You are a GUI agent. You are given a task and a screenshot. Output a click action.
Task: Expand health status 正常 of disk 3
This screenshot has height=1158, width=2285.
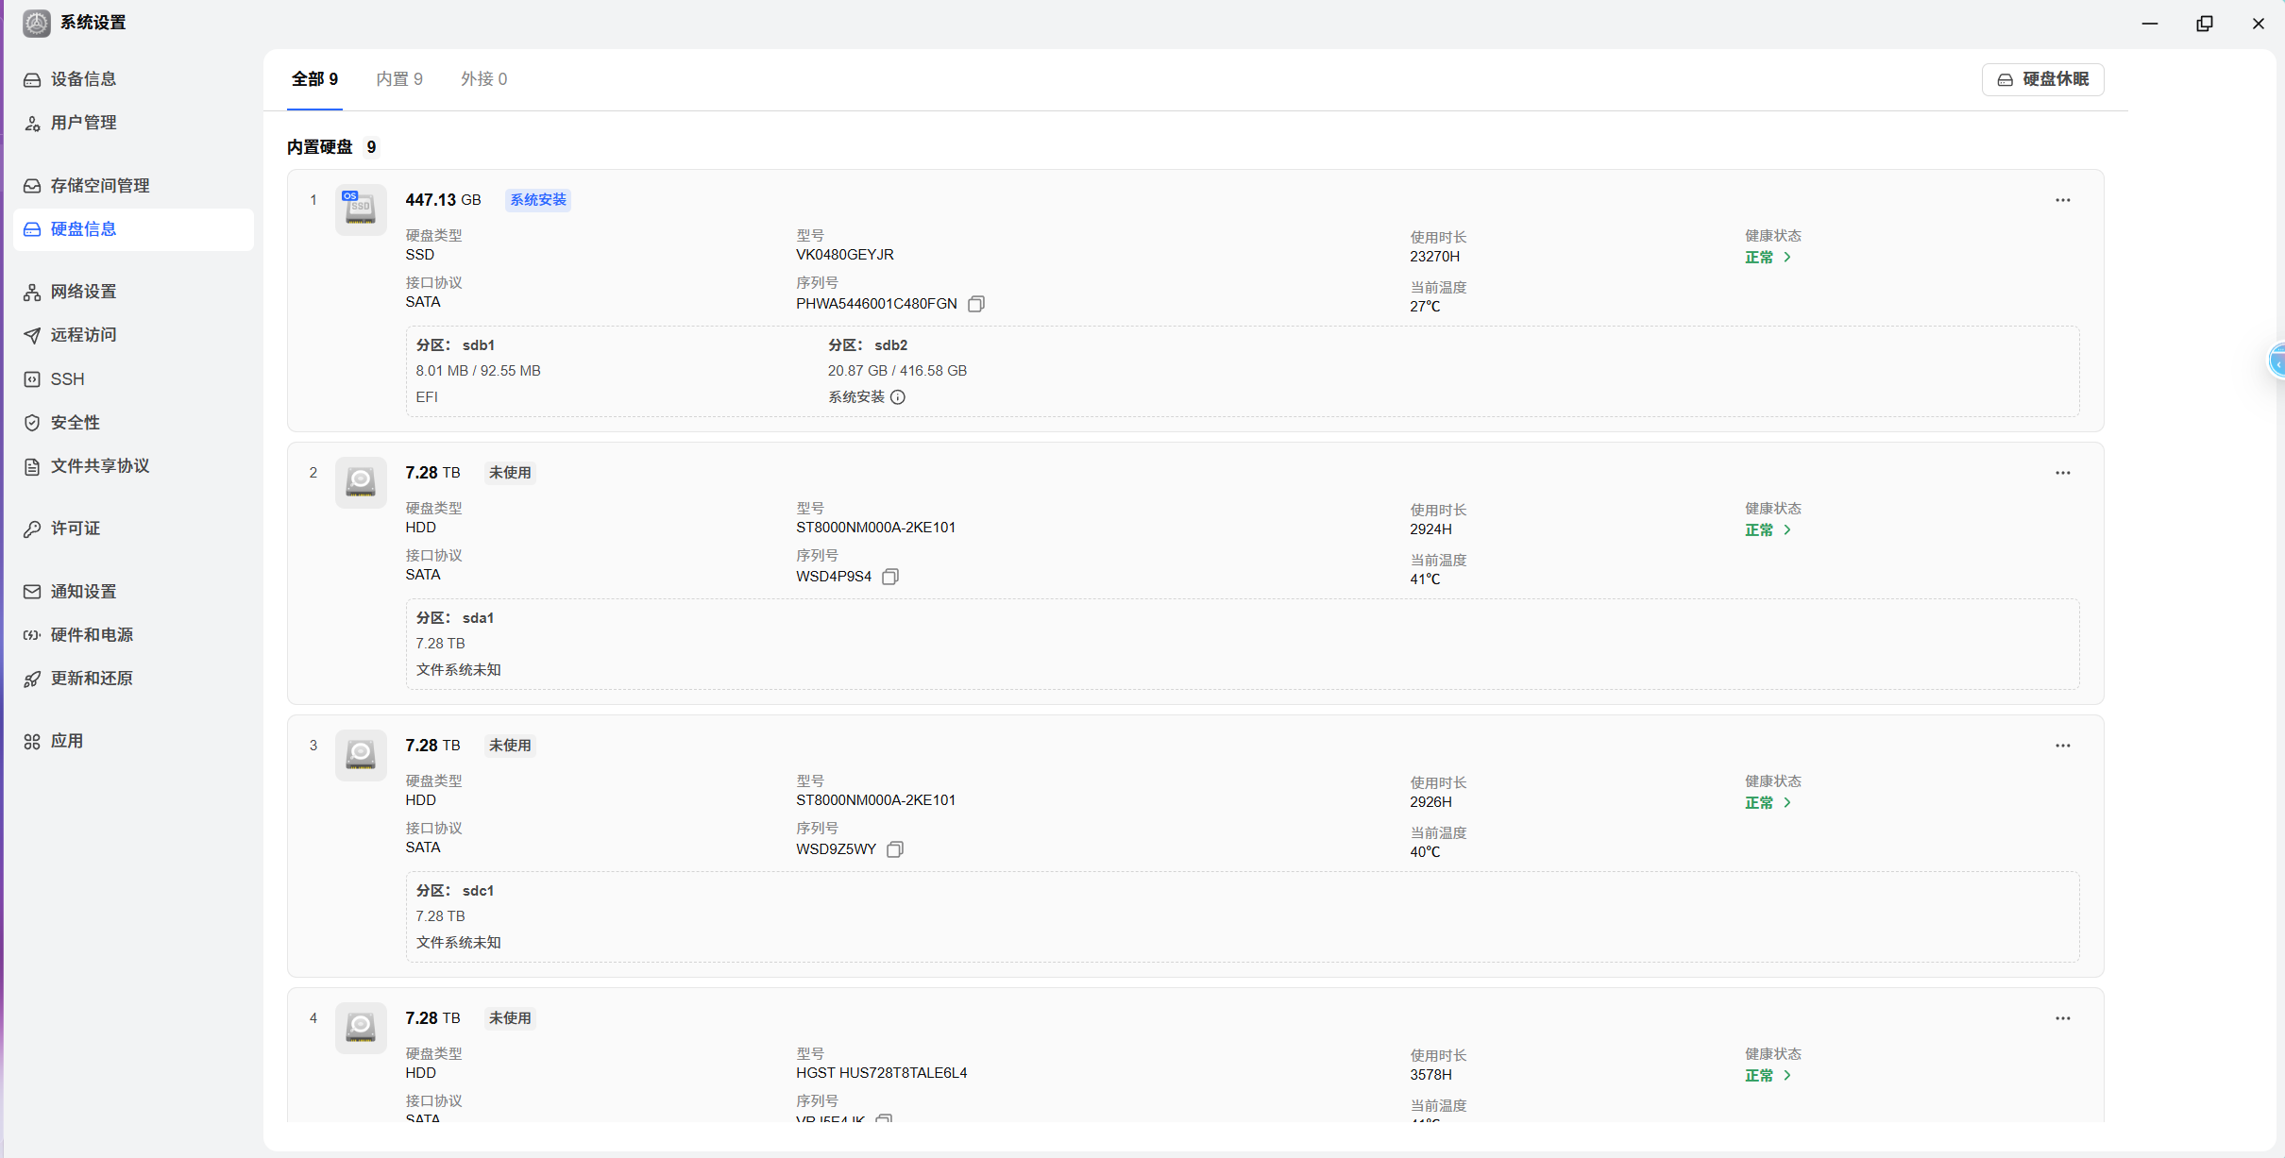pyautogui.click(x=1768, y=803)
